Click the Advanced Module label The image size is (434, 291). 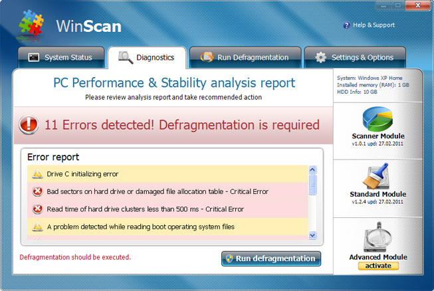[x=378, y=257]
